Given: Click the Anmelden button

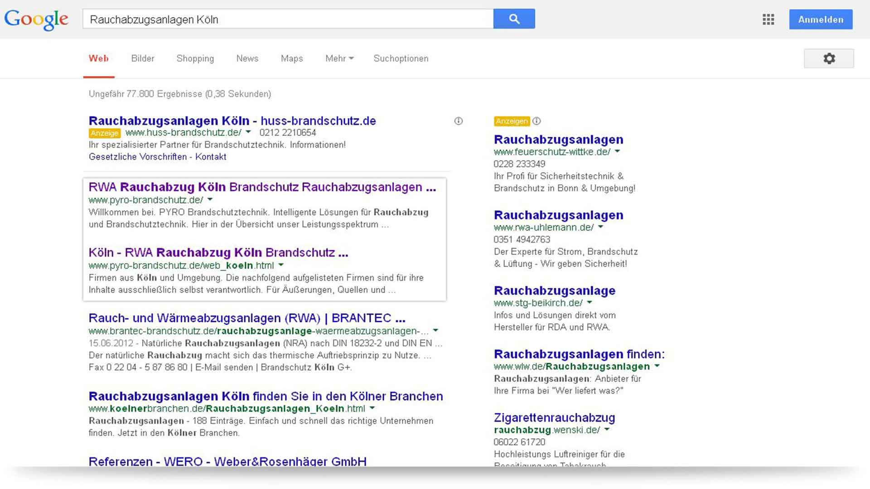Looking at the screenshot, I should point(821,19).
